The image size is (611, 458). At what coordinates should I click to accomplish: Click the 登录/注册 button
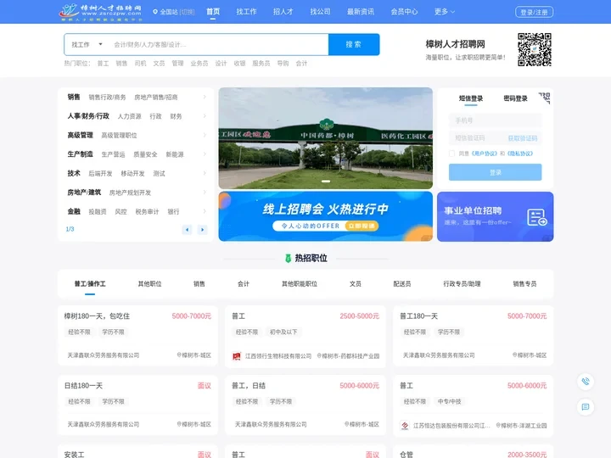(x=535, y=13)
